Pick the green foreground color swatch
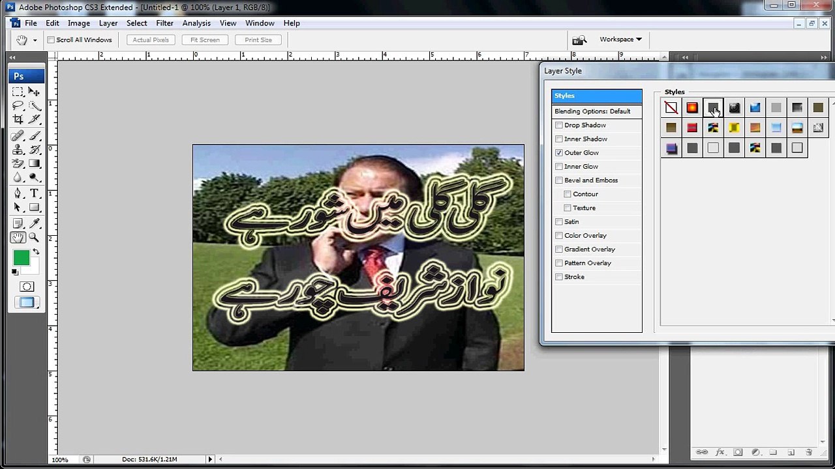 (x=21, y=258)
